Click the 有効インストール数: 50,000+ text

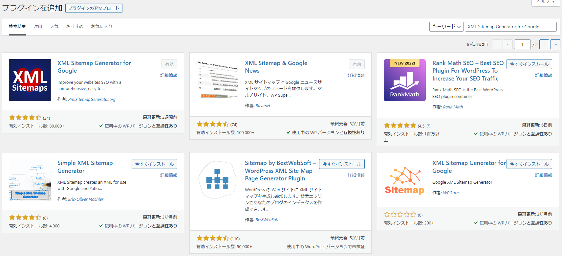coord(224,247)
